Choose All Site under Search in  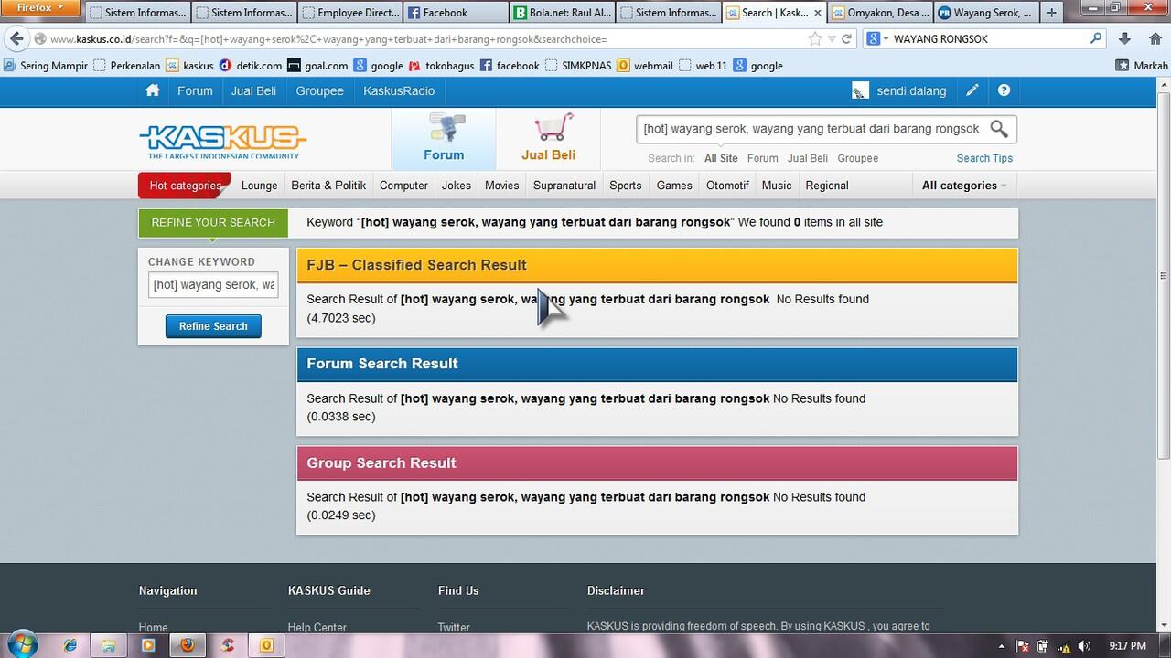[x=721, y=158]
